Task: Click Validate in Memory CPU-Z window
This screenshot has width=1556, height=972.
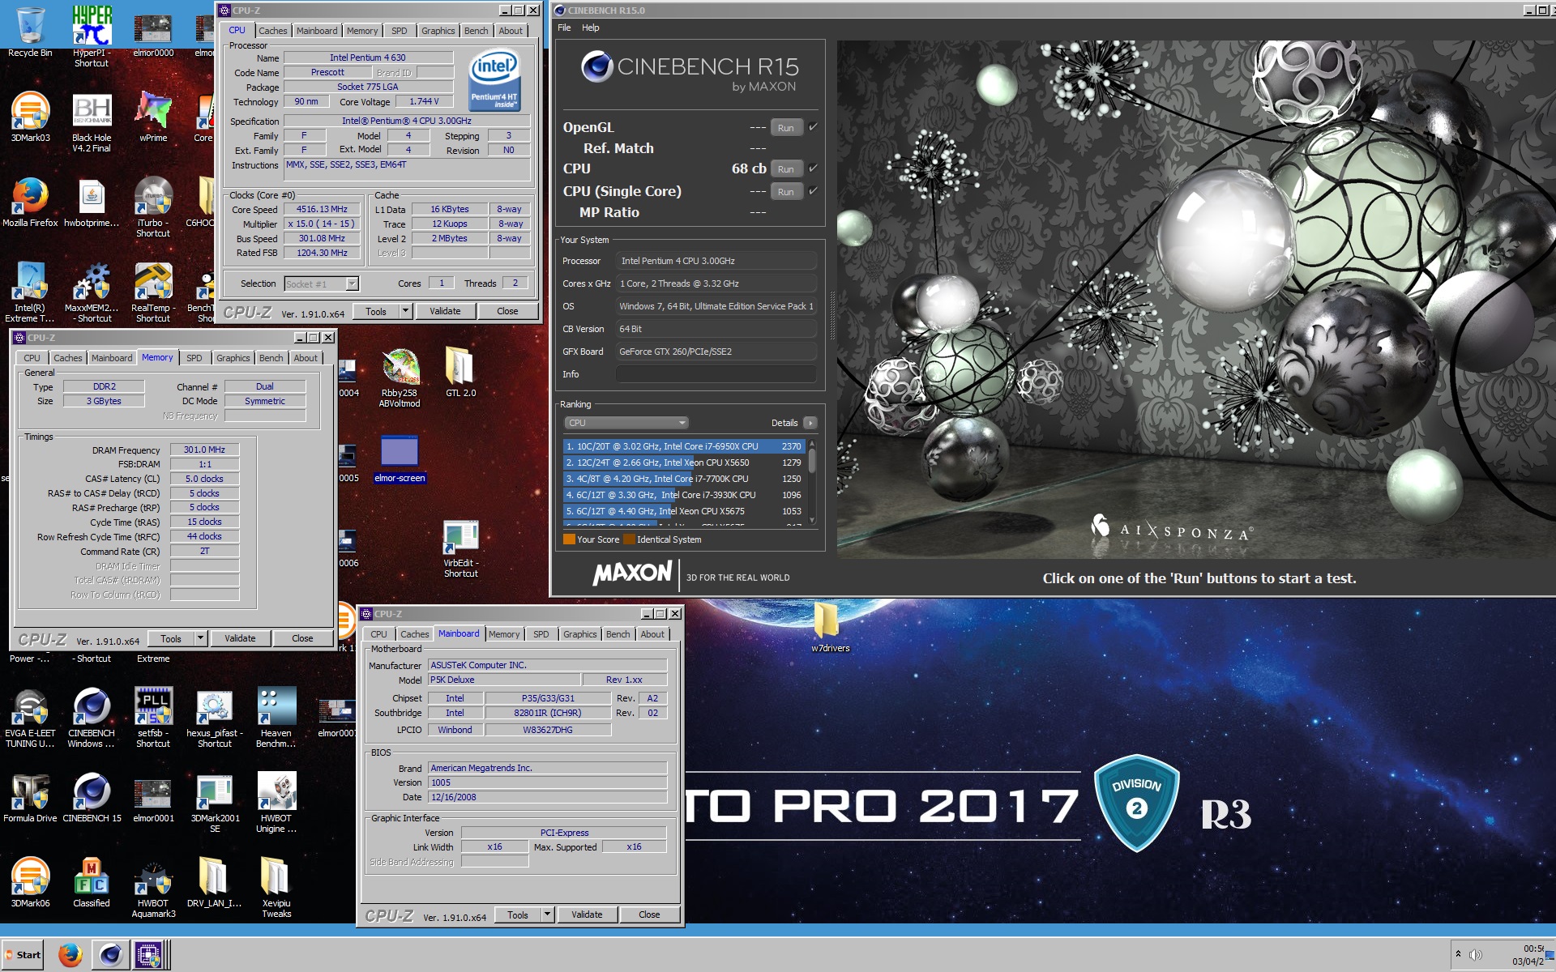Action: click(x=240, y=638)
